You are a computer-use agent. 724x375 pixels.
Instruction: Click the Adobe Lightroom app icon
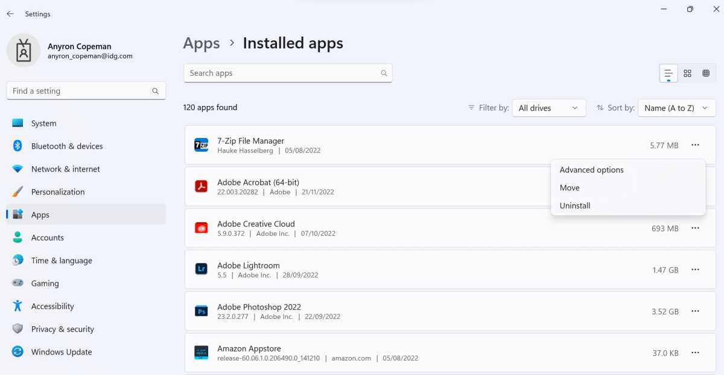[202, 270]
